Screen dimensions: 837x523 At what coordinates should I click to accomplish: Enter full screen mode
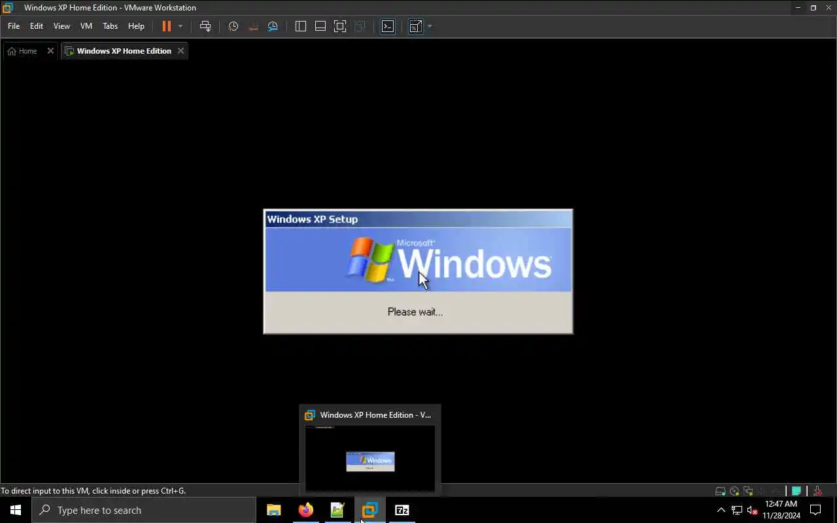click(x=340, y=26)
